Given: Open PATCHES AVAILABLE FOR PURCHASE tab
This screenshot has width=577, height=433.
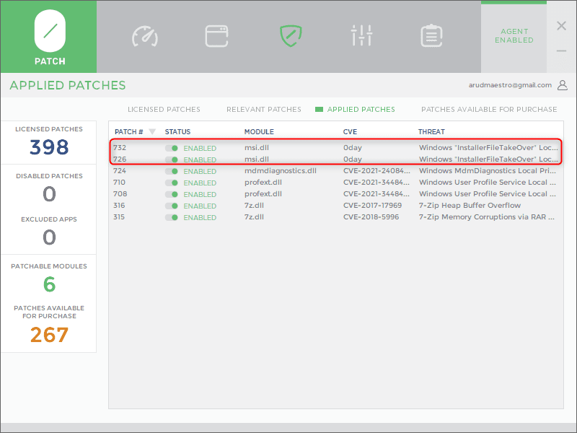Looking at the screenshot, I should pyautogui.click(x=489, y=110).
